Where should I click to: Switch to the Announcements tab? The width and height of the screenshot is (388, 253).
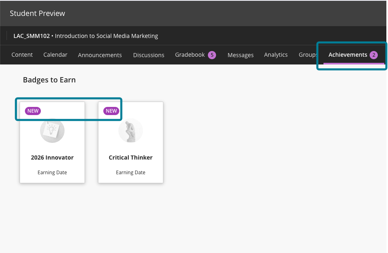coord(100,54)
